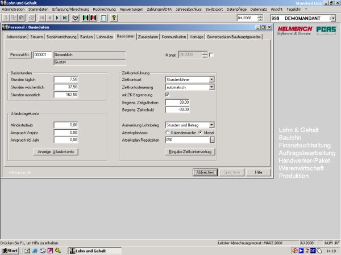Switch to the Zusatzdaten tab
Screen dimensions: 341x255
pos(148,37)
